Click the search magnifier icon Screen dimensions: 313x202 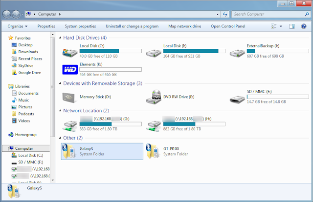pos(307,14)
